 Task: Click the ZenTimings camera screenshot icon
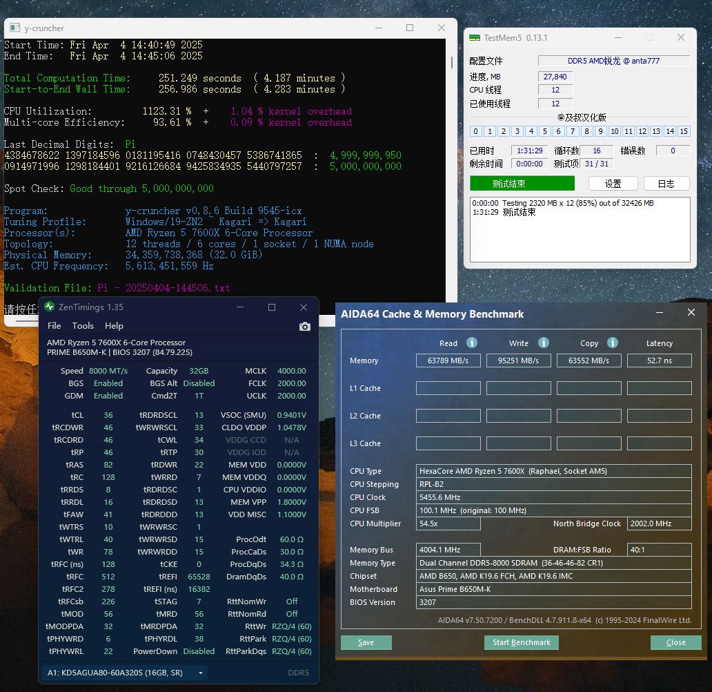(x=304, y=327)
